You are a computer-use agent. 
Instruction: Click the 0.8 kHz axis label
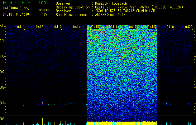[x=2, y=87]
